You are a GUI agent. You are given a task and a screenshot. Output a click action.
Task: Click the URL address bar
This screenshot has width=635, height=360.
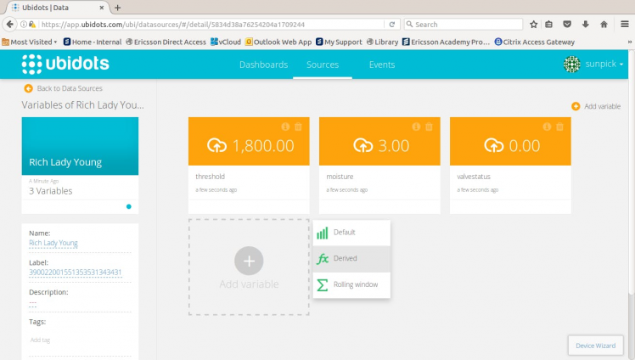[x=211, y=25]
